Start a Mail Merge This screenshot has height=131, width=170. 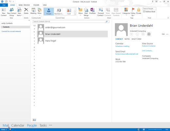[86, 12]
